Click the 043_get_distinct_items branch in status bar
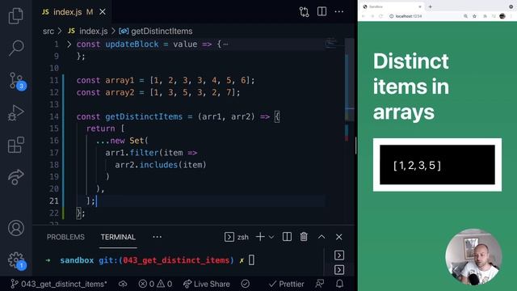The width and height of the screenshot is (517, 291). click(x=59, y=284)
